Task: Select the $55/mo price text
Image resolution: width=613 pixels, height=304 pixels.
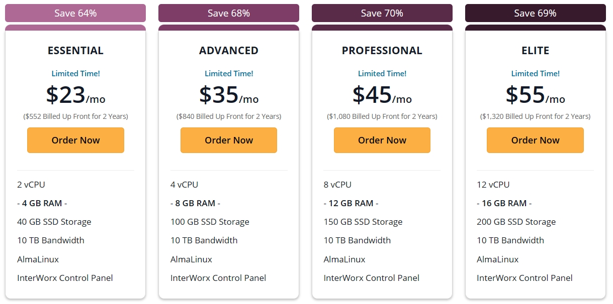Action: pyautogui.click(x=535, y=95)
